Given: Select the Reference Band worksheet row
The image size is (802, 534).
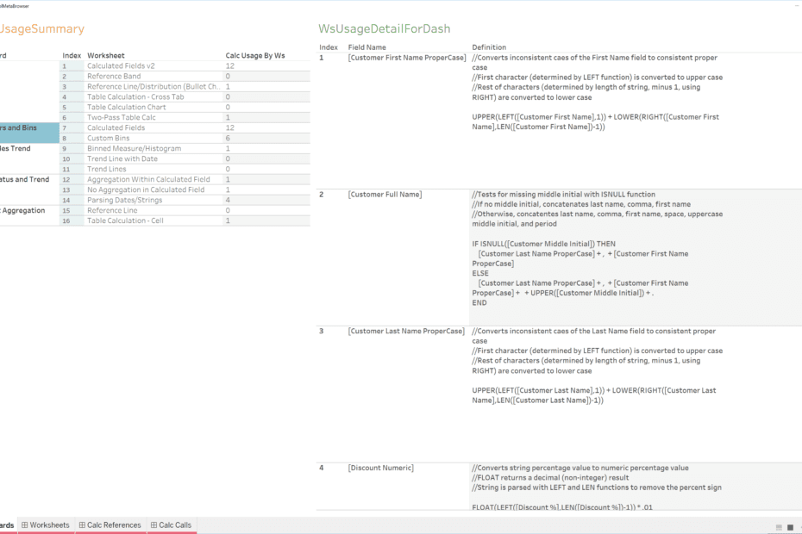Looking at the screenshot, I should tap(185, 76).
